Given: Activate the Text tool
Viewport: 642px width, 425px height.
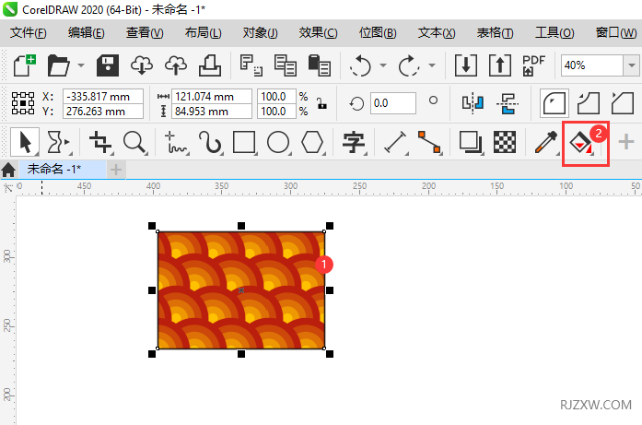Looking at the screenshot, I should [x=354, y=142].
